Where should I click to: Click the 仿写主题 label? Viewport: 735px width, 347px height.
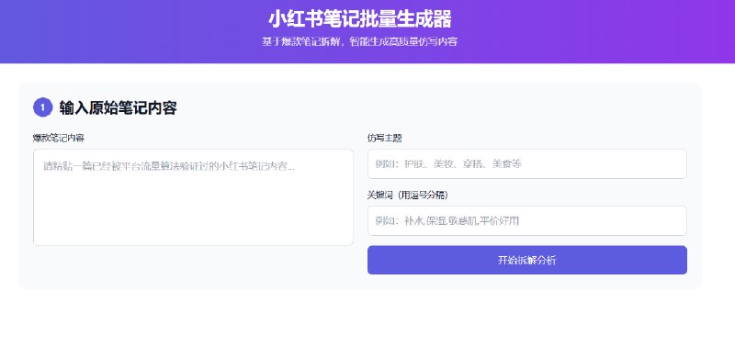[x=384, y=138]
